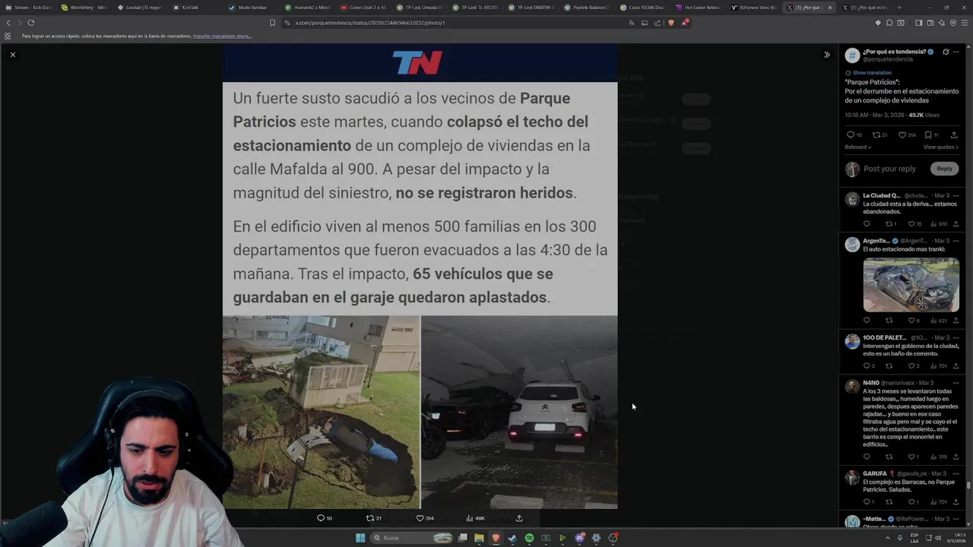This screenshot has height=547, width=973.
Task: Open three-dot menu on GARUFA reply
Action: coord(956,473)
